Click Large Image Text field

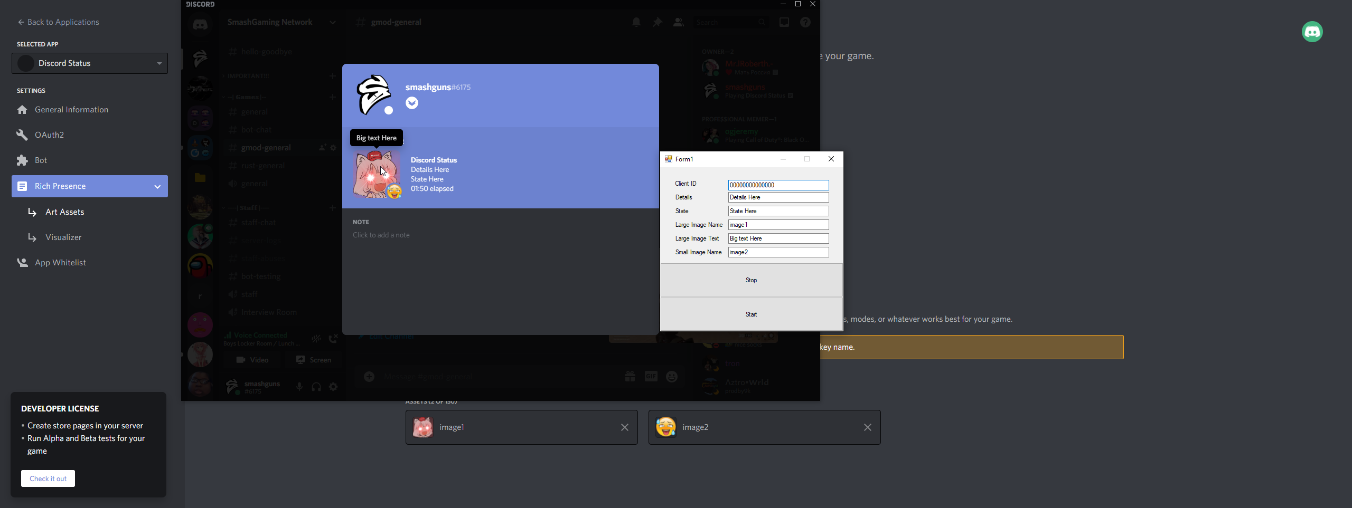pyautogui.click(x=778, y=238)
